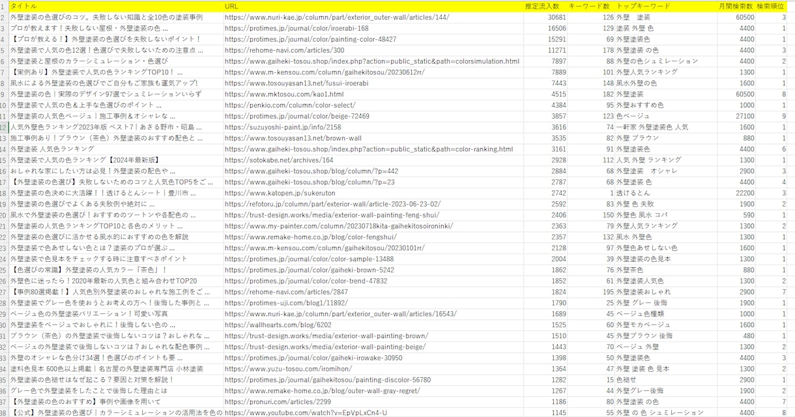795x417 pixels.
Task: Click the wallhearts.com/blog/6202 URL
Action: 278,325
